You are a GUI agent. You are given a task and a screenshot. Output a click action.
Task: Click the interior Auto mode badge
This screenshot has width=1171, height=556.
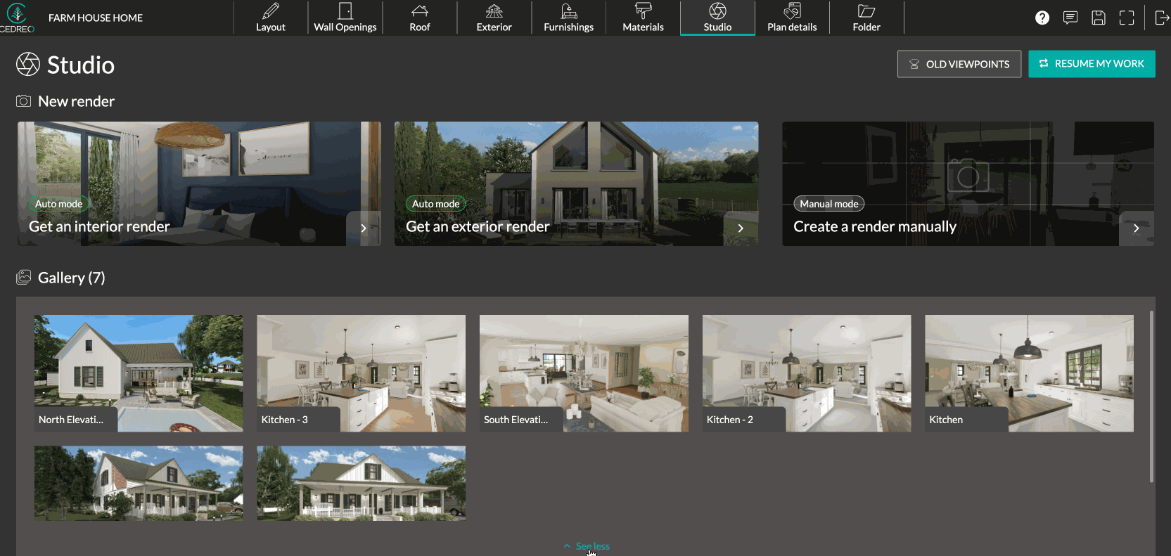tap(59, 204)
